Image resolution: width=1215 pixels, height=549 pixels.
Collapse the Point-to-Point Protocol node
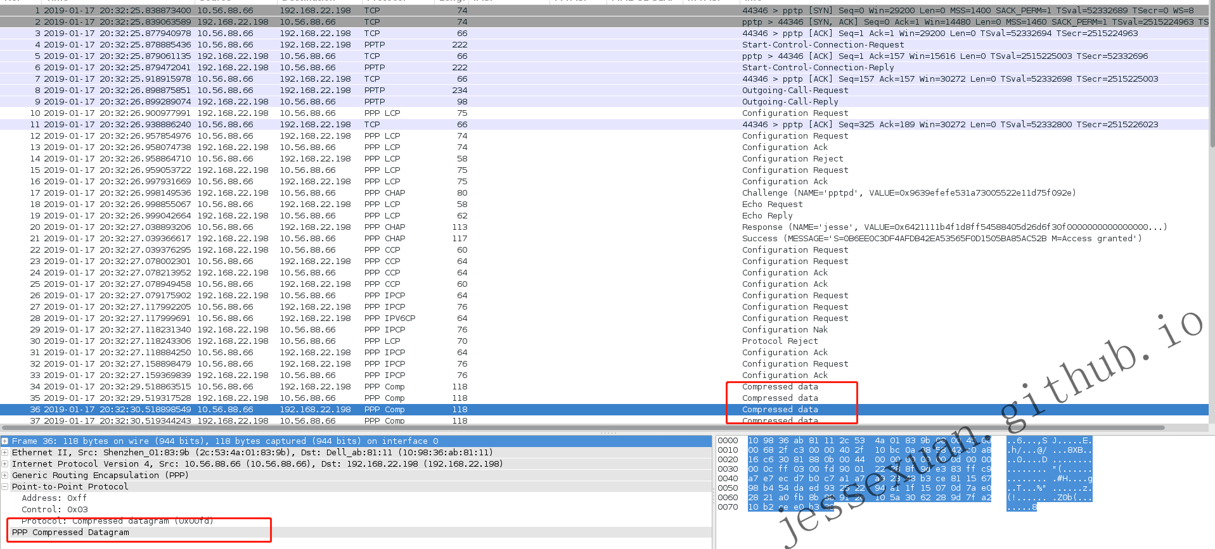click(5, 487)
